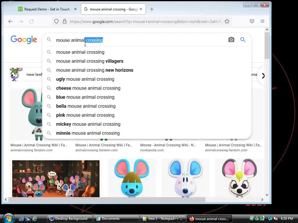
Task: Close the Request Demo tab
Action: pyautogui.click(x=75, y=9)
